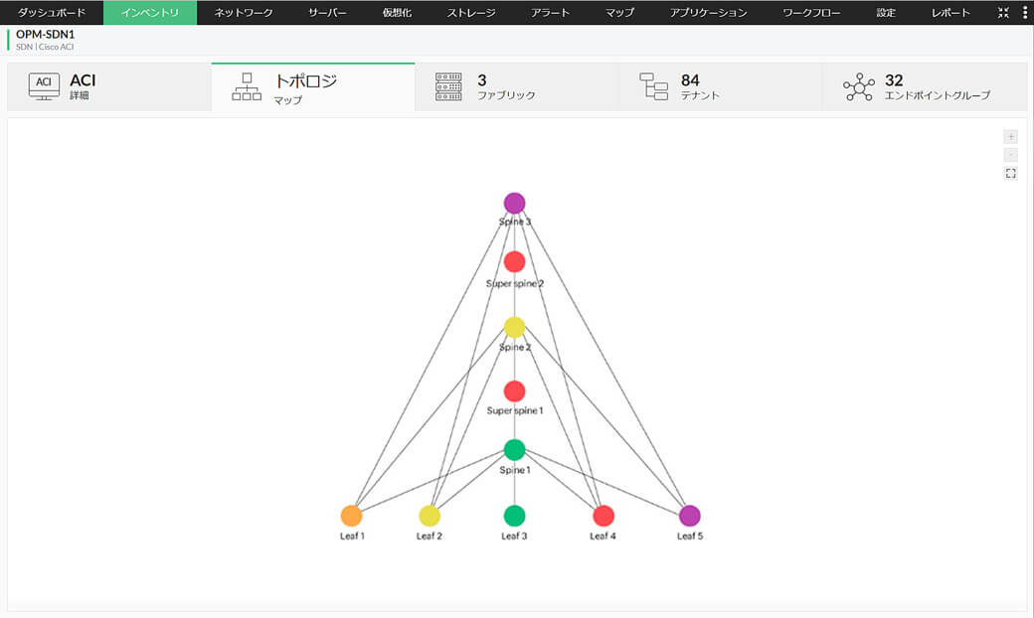Open the 84 テナント tab
Viewport: 1034px width, 618px height.
pos(721,87)
